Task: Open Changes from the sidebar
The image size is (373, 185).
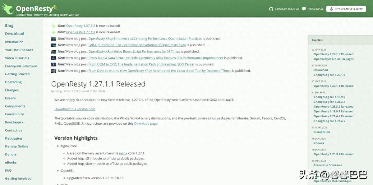Action: (x=12, y=90)
